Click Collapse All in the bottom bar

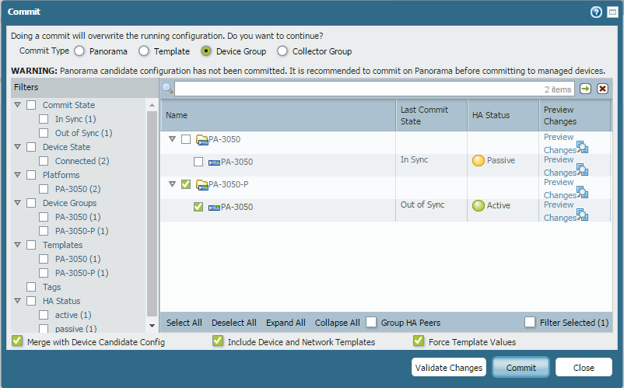338,323
